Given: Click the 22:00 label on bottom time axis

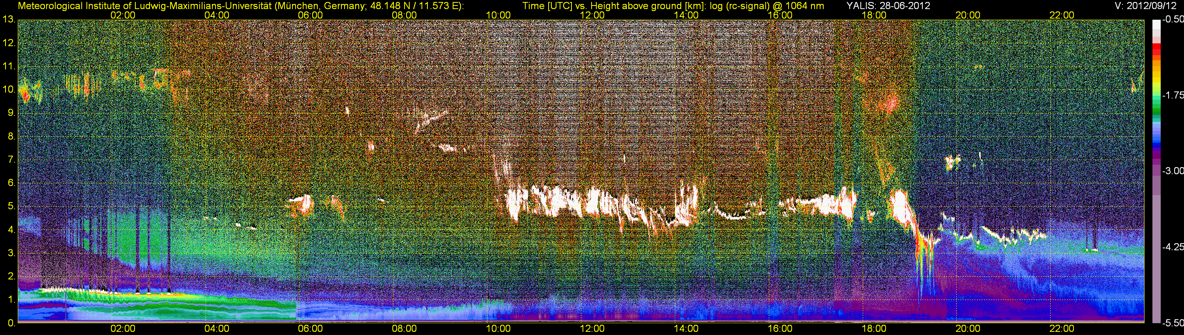Looking at the screenshot, I should pos(1062,329).
